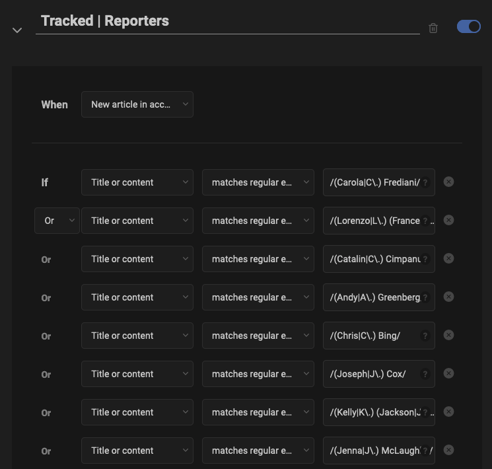Remove the Cimpanu condition row
Viewport: 492px width, 469px height.
pos(448,258)
